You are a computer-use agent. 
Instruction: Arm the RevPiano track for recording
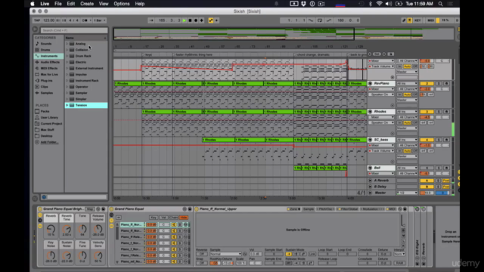click(446, 84)
